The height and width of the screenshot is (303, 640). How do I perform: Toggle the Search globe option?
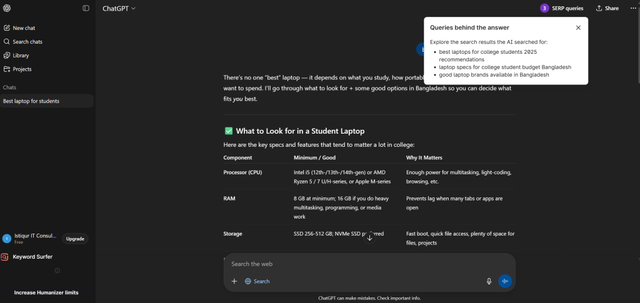click(257, 281)
